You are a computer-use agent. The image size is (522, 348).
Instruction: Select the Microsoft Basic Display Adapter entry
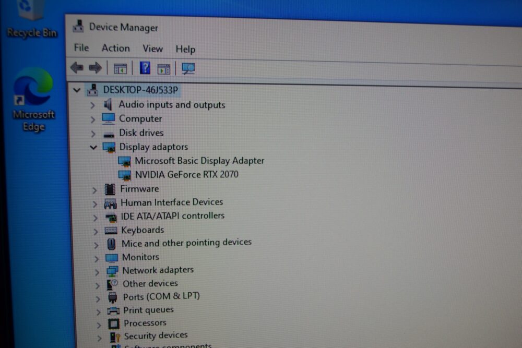(x=199, y=161)
